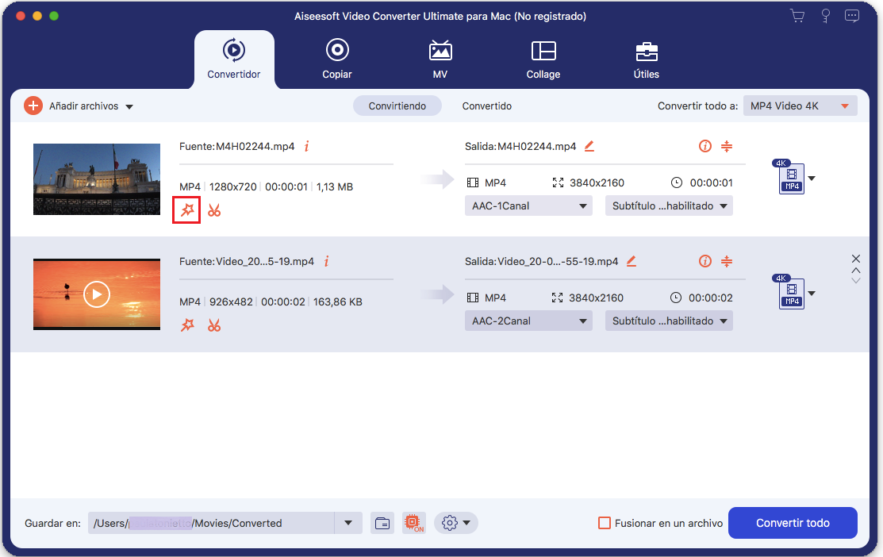
Task: Open output info icon for Video_20-0...-55-19.mp4
Action: 705,261
